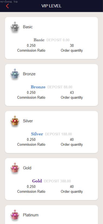Click Basic order quantity value 38
103x224 pixels.
(72, 46)
